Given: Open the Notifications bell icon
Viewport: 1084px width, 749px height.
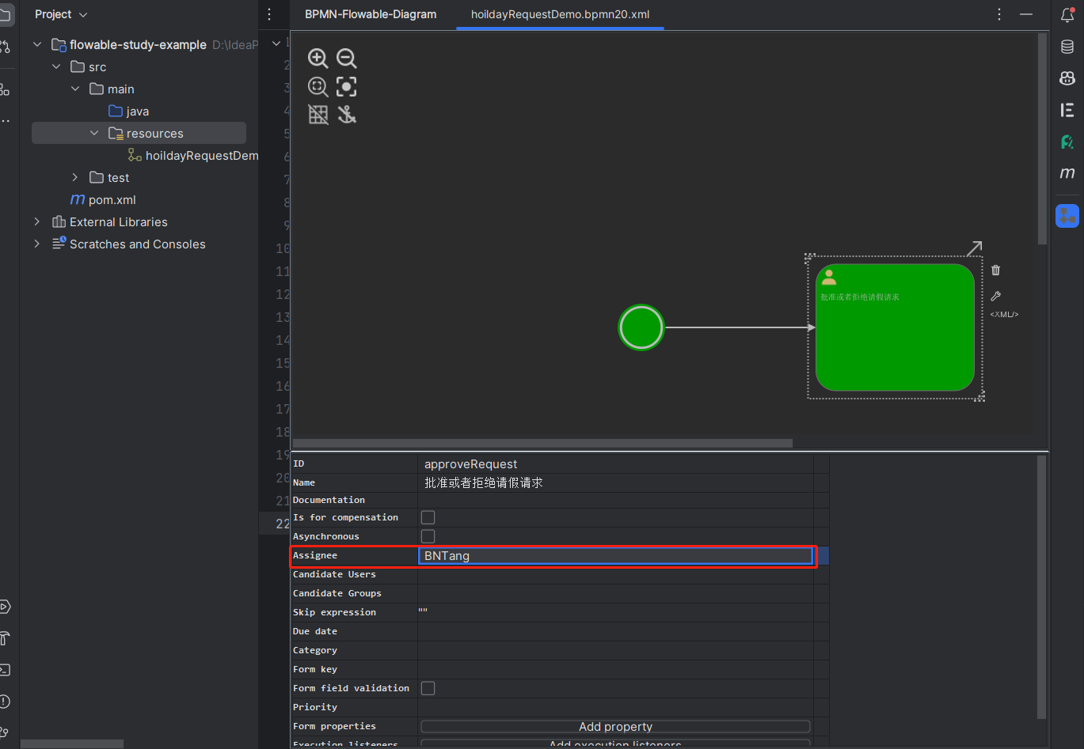Looking at the screenshot, I should (x=1067, y=15).
